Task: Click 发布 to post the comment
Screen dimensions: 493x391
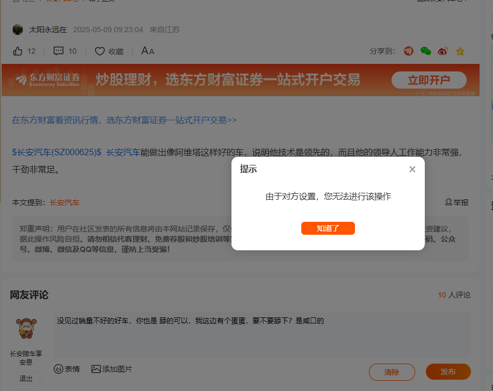Action: [448, 372]
